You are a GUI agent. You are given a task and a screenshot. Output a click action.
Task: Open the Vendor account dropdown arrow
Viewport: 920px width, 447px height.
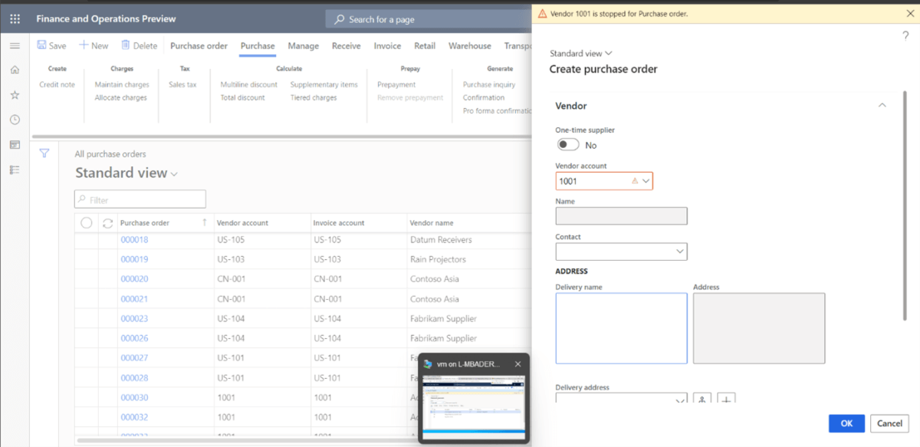[646, 181]
